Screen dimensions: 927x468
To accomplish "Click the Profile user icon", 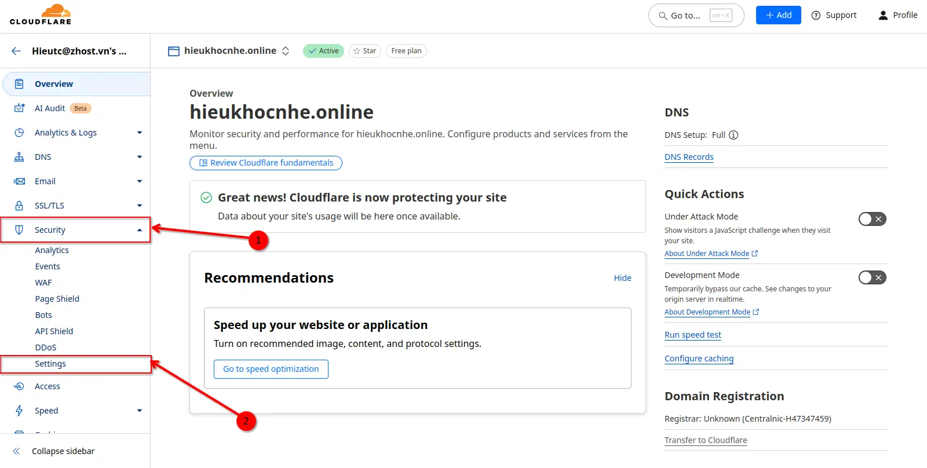I will pyautogui.click(x=883, y=15).
